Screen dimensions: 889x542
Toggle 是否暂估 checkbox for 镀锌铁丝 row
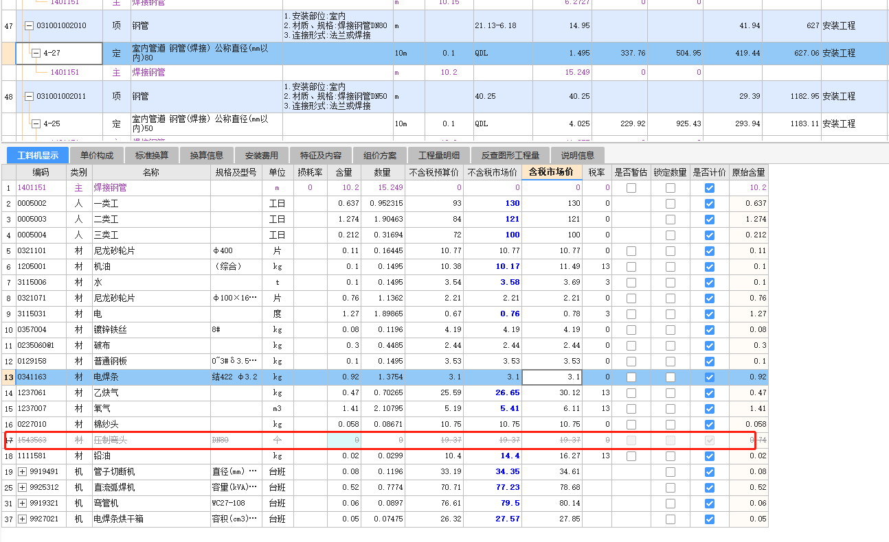tap(631, 329)
